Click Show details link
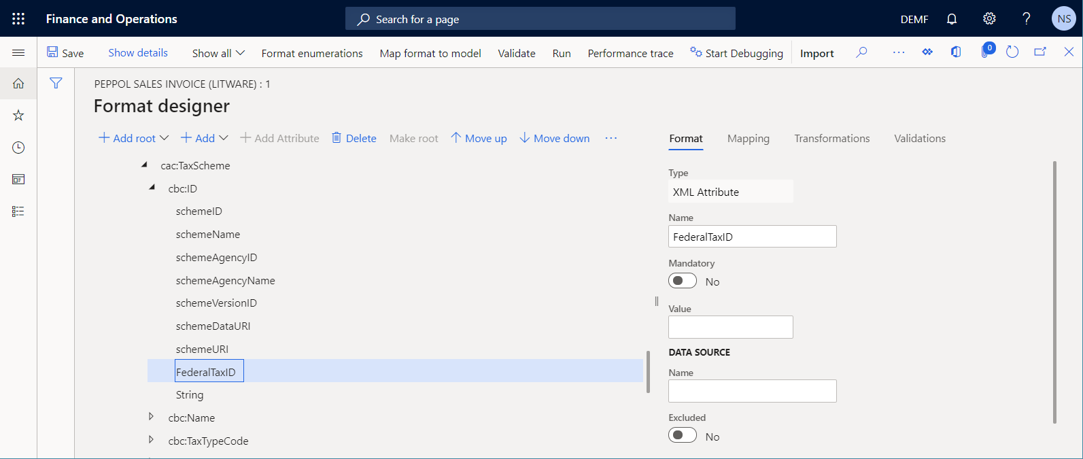This screenshot has height=459, width=1083. click(138, 52)
